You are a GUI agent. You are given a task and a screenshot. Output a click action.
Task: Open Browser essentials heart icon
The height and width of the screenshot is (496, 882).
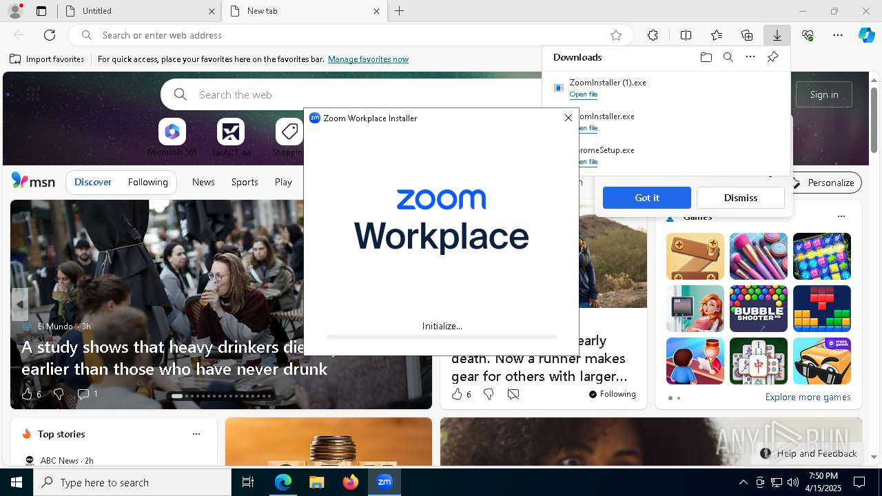click(808, 35)
